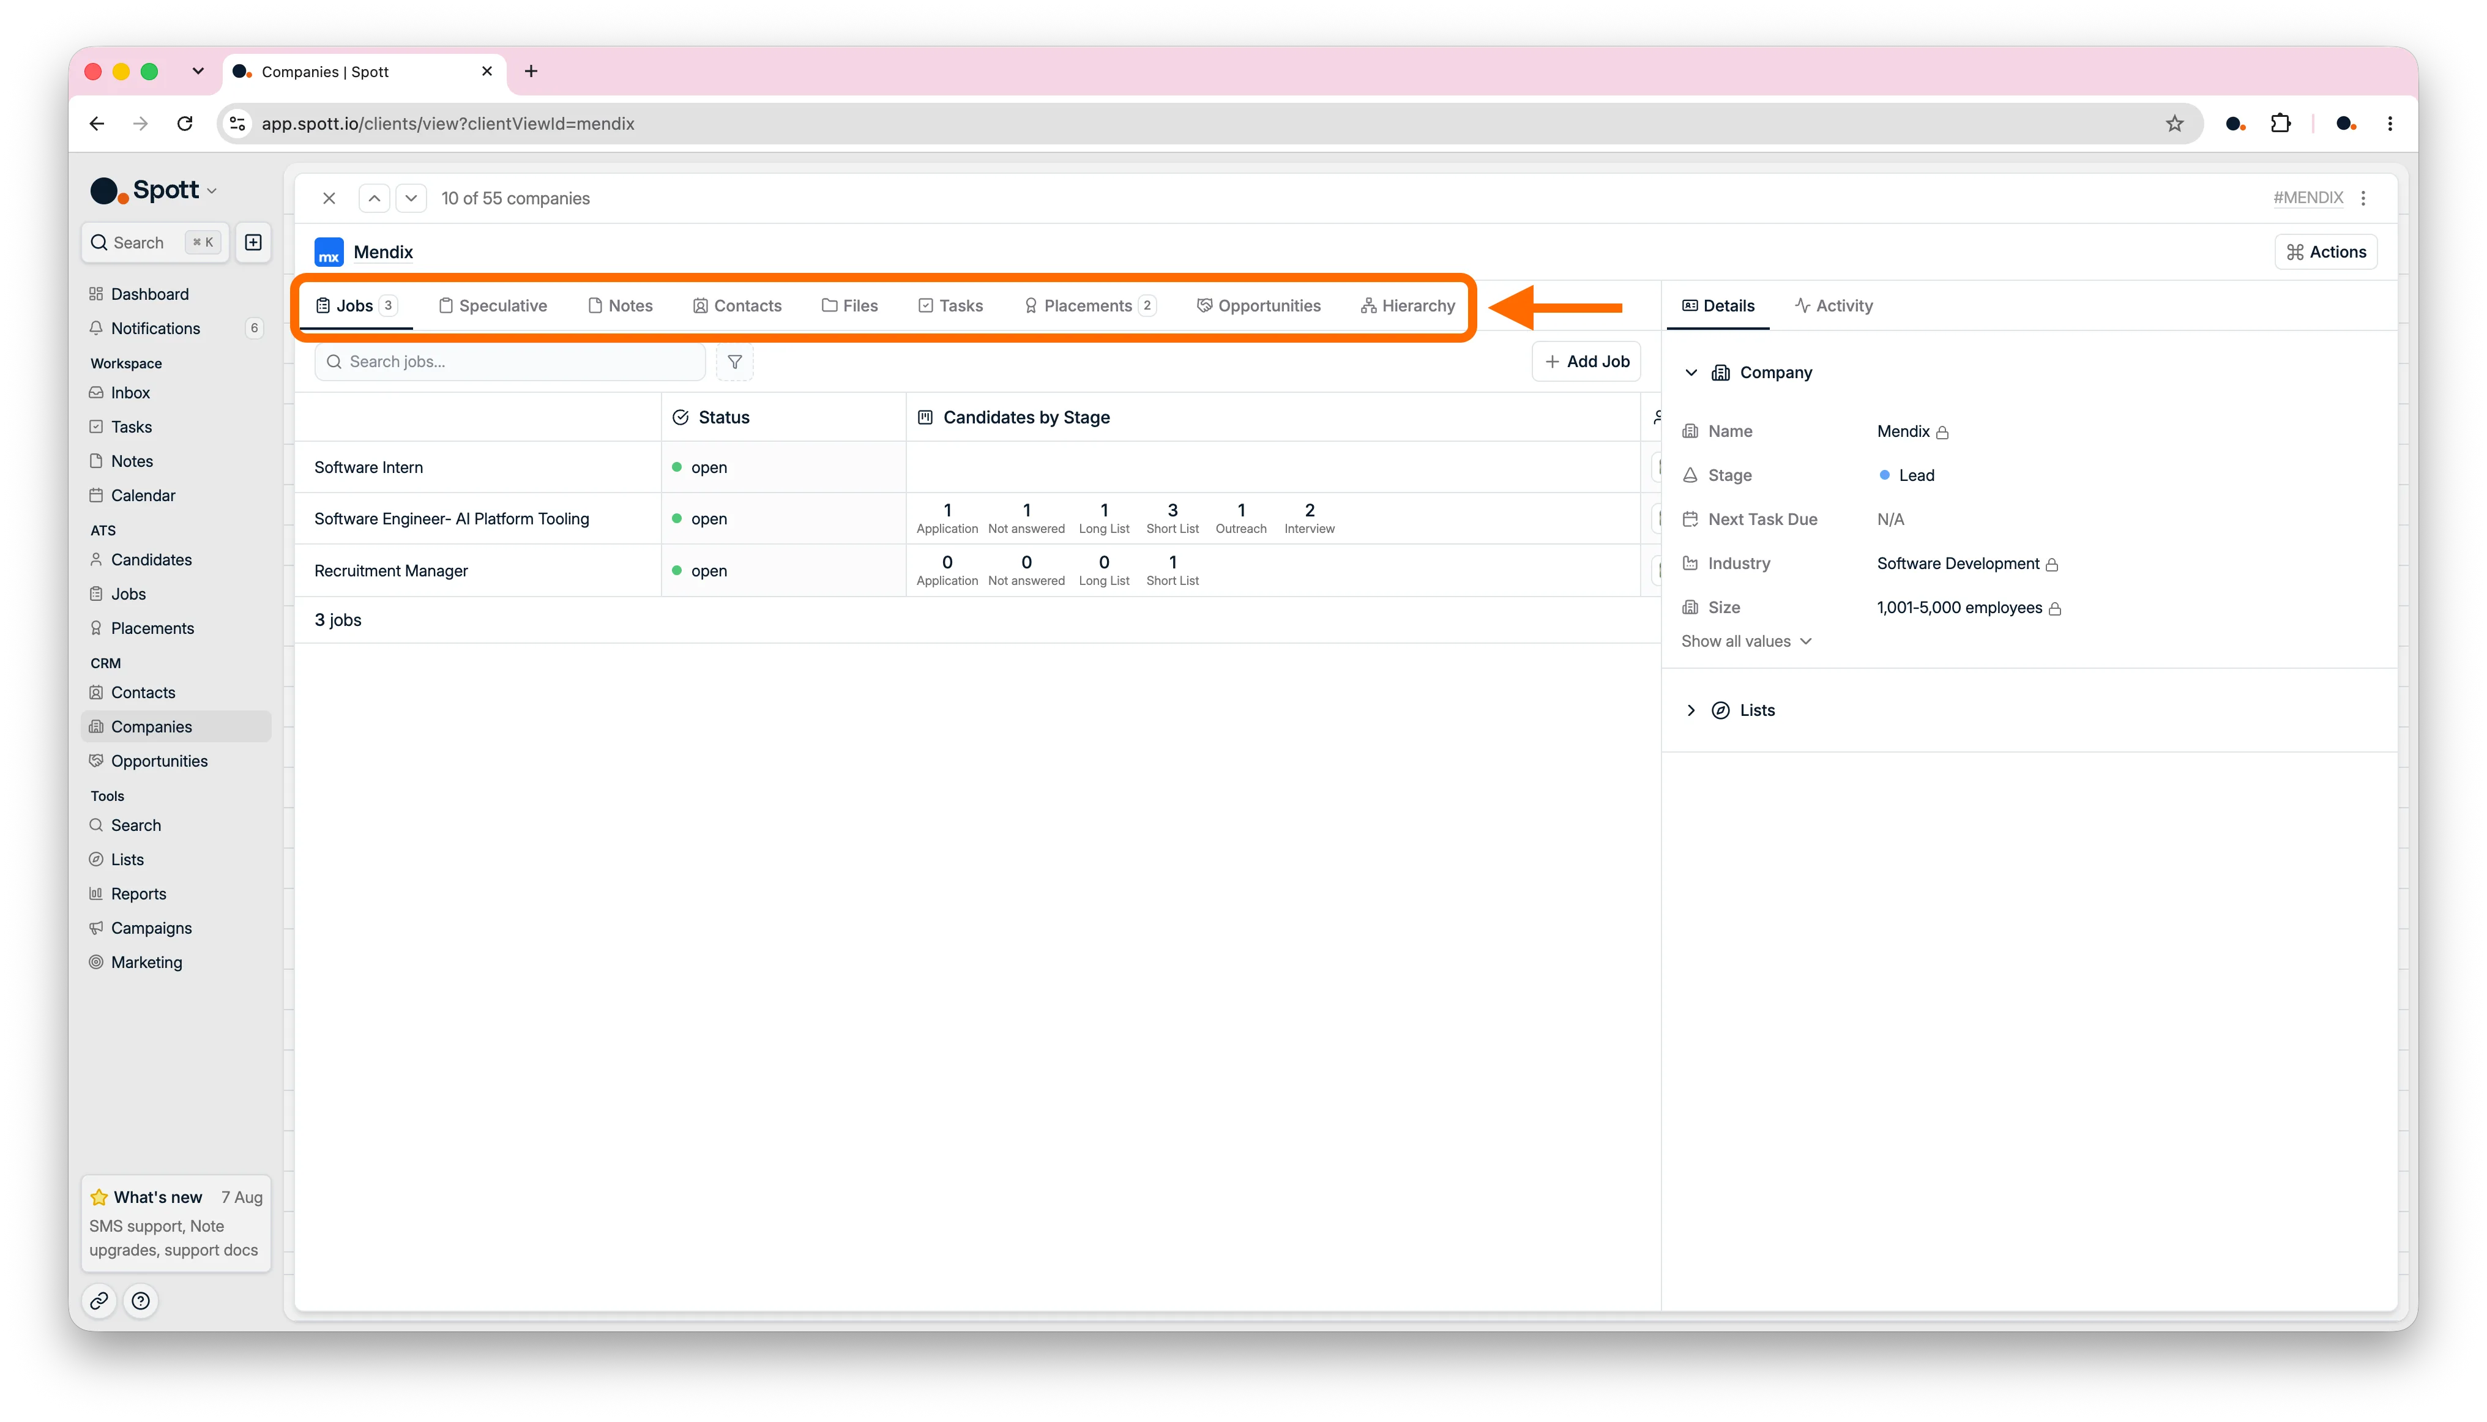
Task: Open Software Engineer- AI Platform Tooling job
Action: (x=451, y=519)
